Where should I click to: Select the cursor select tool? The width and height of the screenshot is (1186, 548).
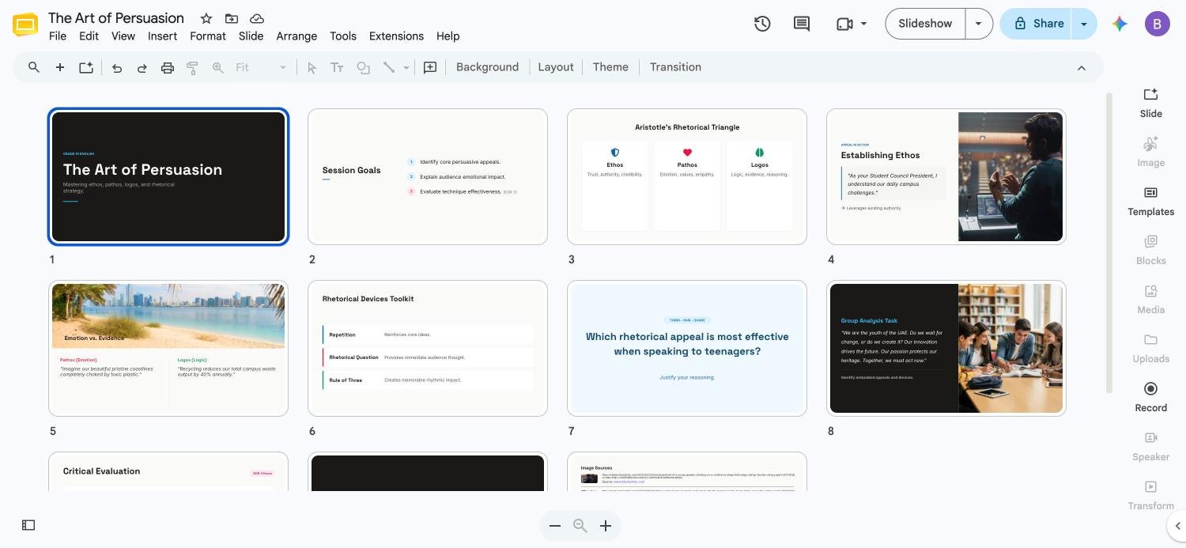(x=312, y=67)
